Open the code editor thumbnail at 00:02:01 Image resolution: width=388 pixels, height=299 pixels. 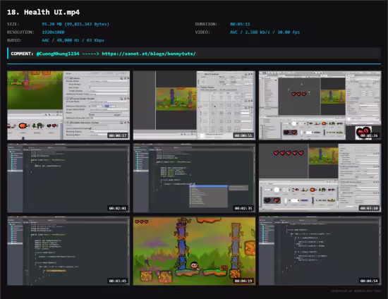tap(68, 178)
